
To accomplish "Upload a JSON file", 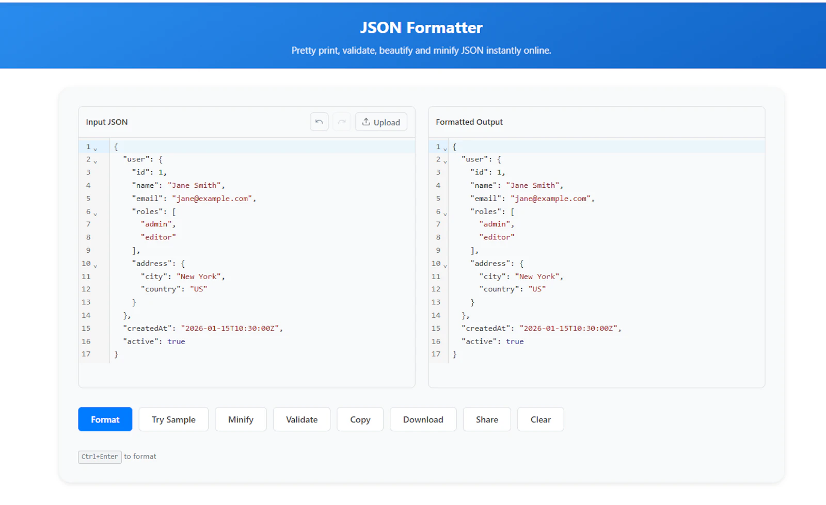I will (x=381, y=122).
